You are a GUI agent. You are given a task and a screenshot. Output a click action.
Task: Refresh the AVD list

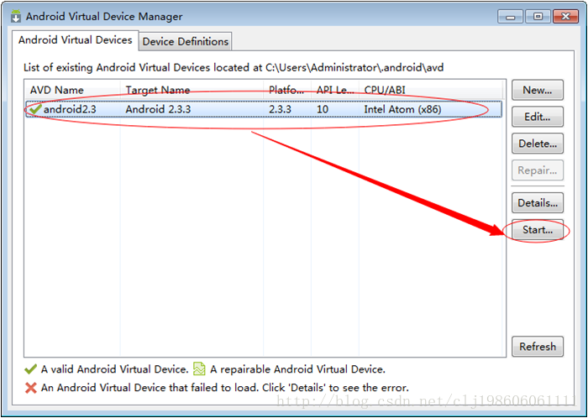(538, 347)
